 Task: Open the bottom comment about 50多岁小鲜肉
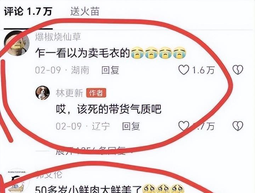click(89, 189)
